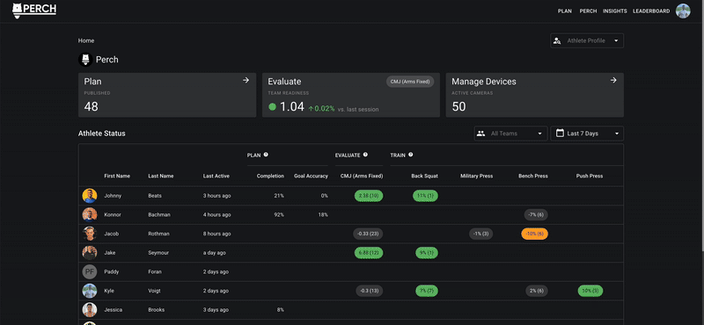Click Kyle's 2% (6) Bench Press badge
Screen dimensions: 704x325
[x=537, y=291]
